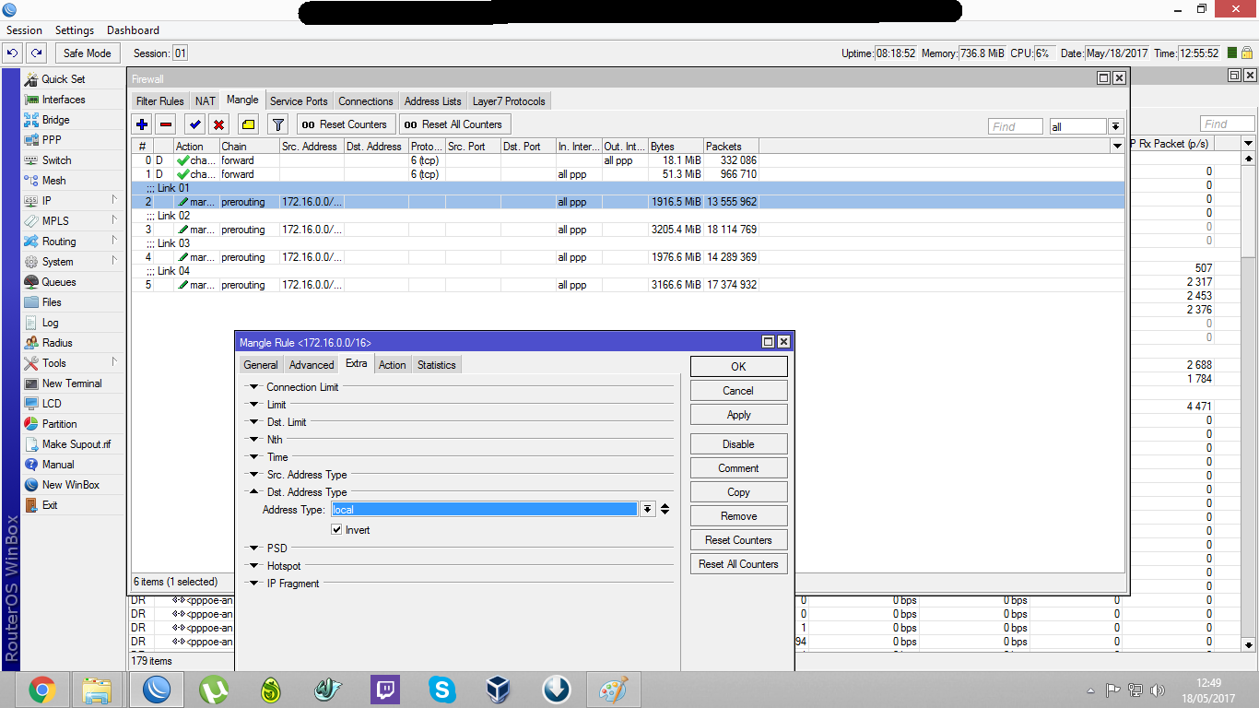Open the Skype icon in the Windows taskbar
This screenshot has height=708, width=1259.
click(x=442, y=689)
